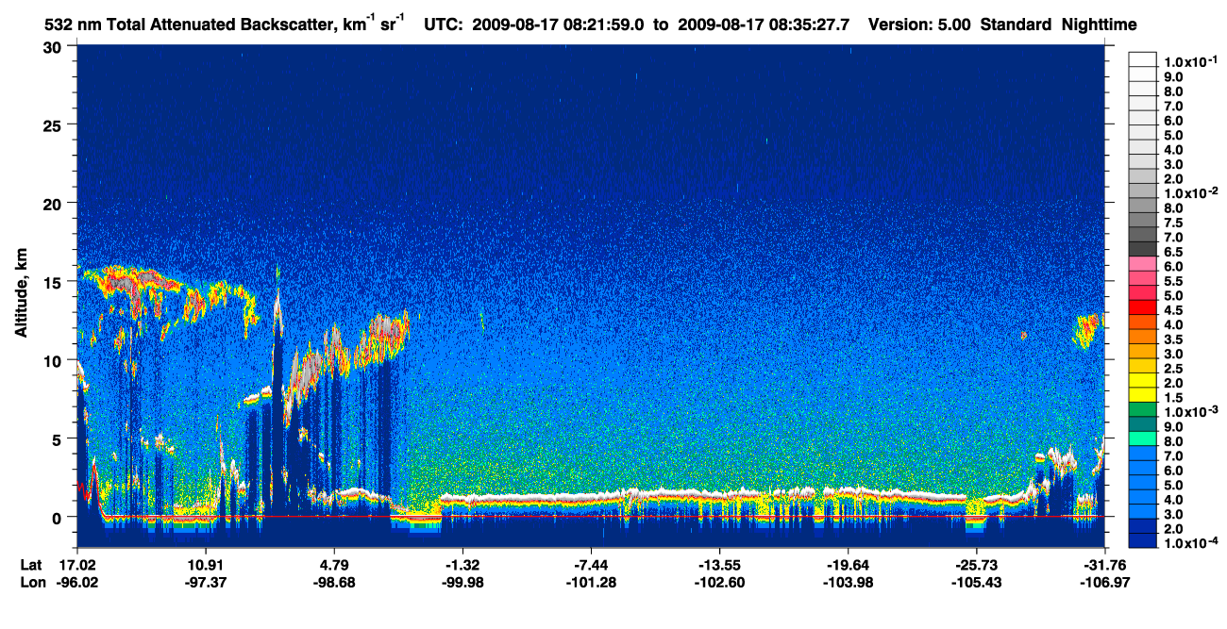Click latitude value '10.91'
This screenshot has height=629, width=1227.
[206, 565]
